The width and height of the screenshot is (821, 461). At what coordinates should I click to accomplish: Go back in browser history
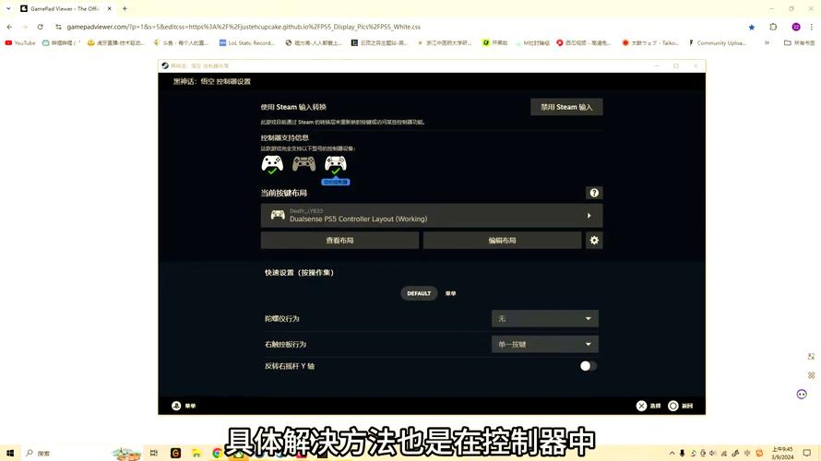[9, 27]
